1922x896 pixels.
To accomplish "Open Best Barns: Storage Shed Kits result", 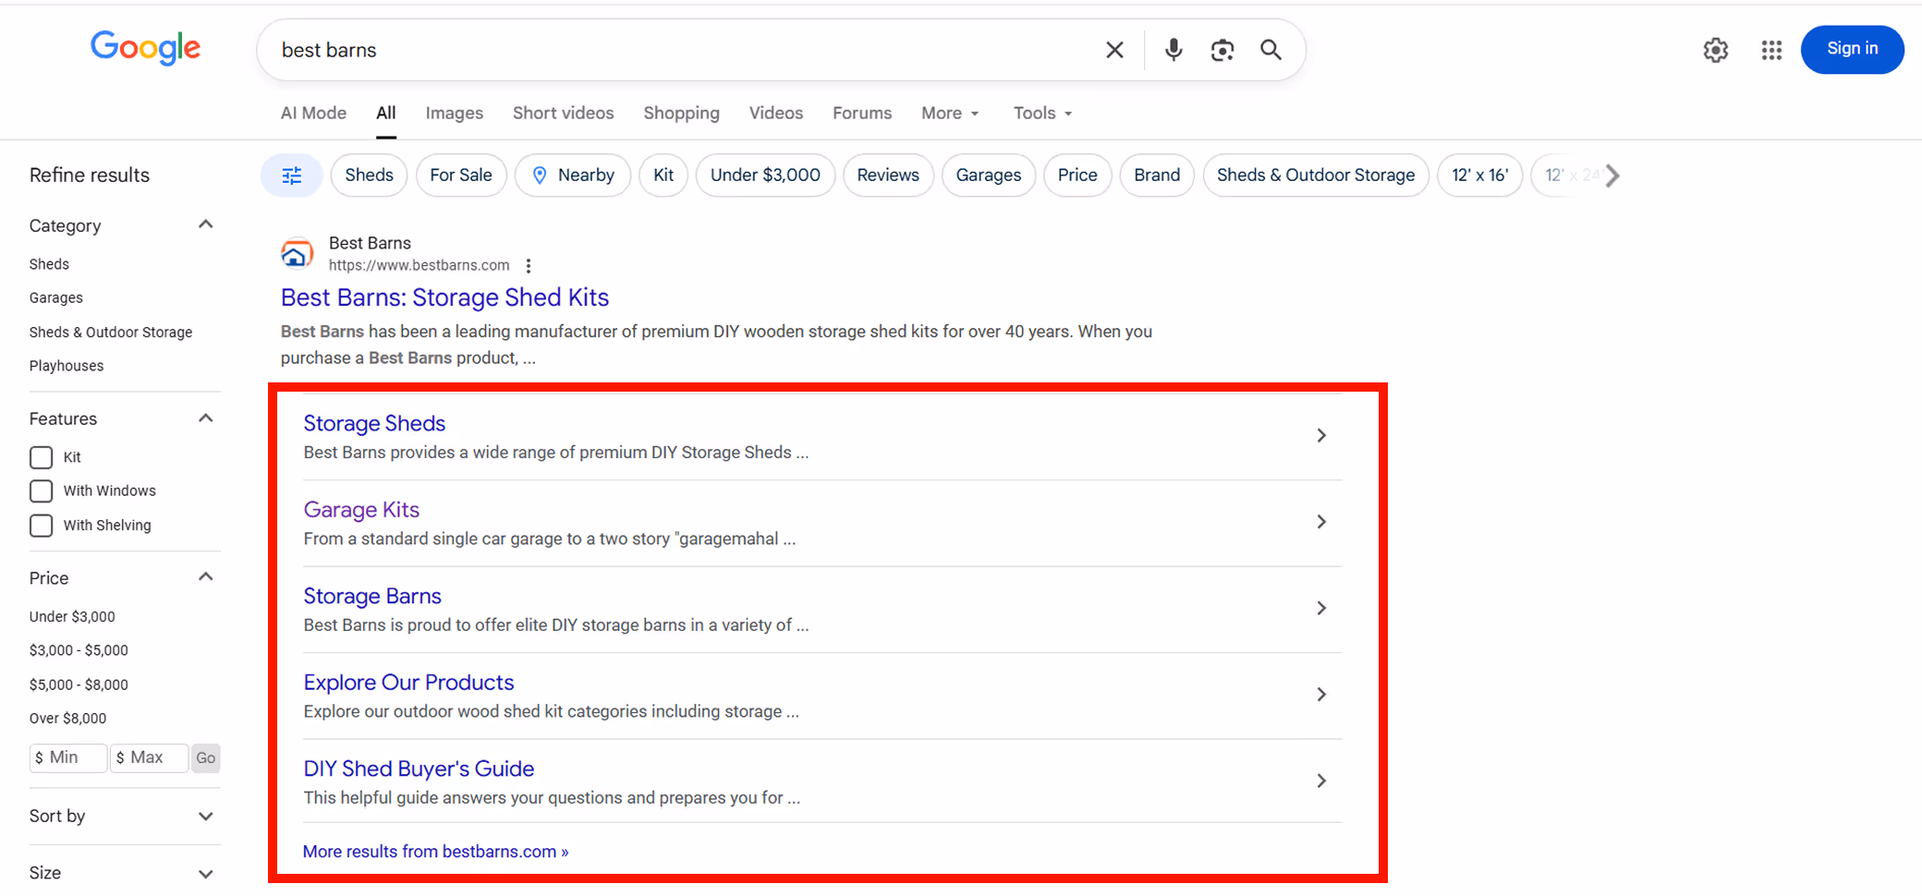I will (444, 297).
